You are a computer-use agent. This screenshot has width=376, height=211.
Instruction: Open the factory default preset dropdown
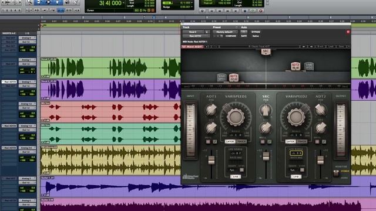[x=225, y=32]
